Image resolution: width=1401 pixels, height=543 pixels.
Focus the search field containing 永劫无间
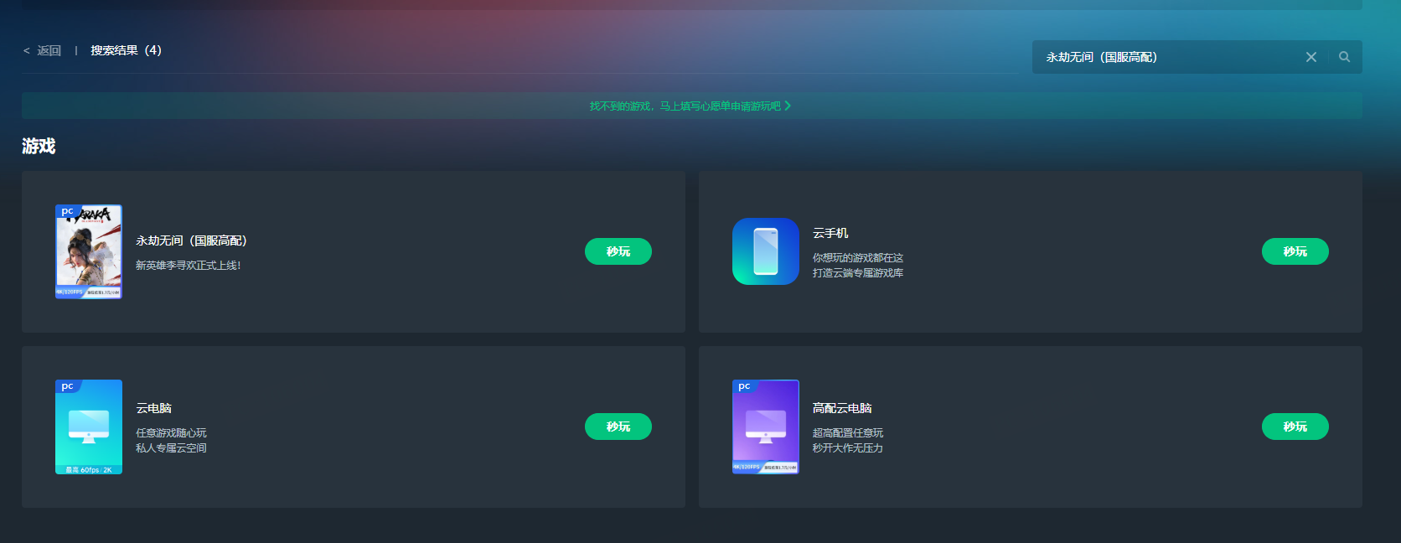tap(1165, 57)
